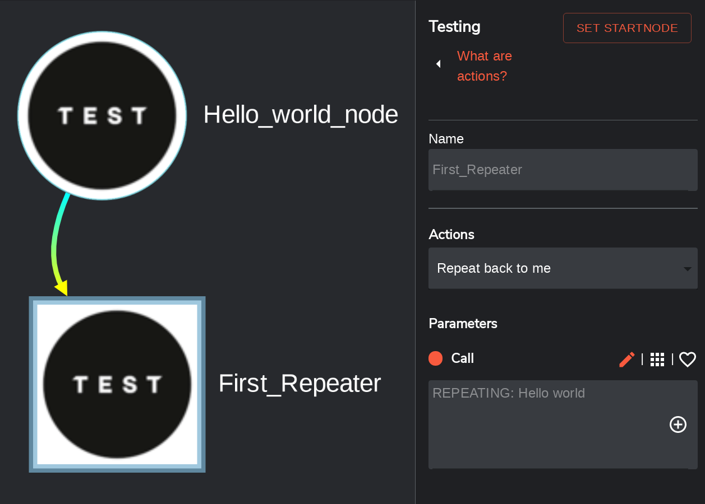705x504 pixels.
Task: Open the grid apps icon beside Call
Action: 657,360
